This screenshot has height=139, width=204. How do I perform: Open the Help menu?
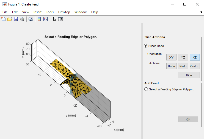click(95, 12)
